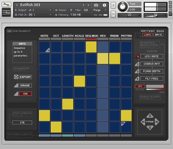Open snapshot view with camera icon
Viewport: 173px width, 149px height.
pos(96,5)
